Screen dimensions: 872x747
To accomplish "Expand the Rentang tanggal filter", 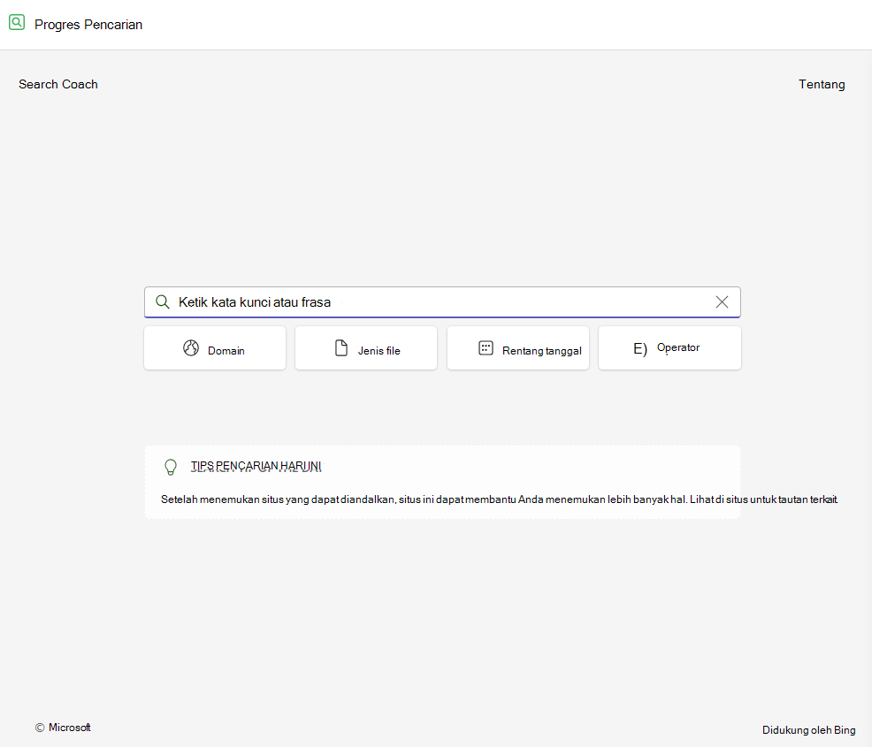I will (x=517, y=348).
